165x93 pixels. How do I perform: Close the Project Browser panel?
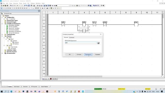(x=39, y=11)
